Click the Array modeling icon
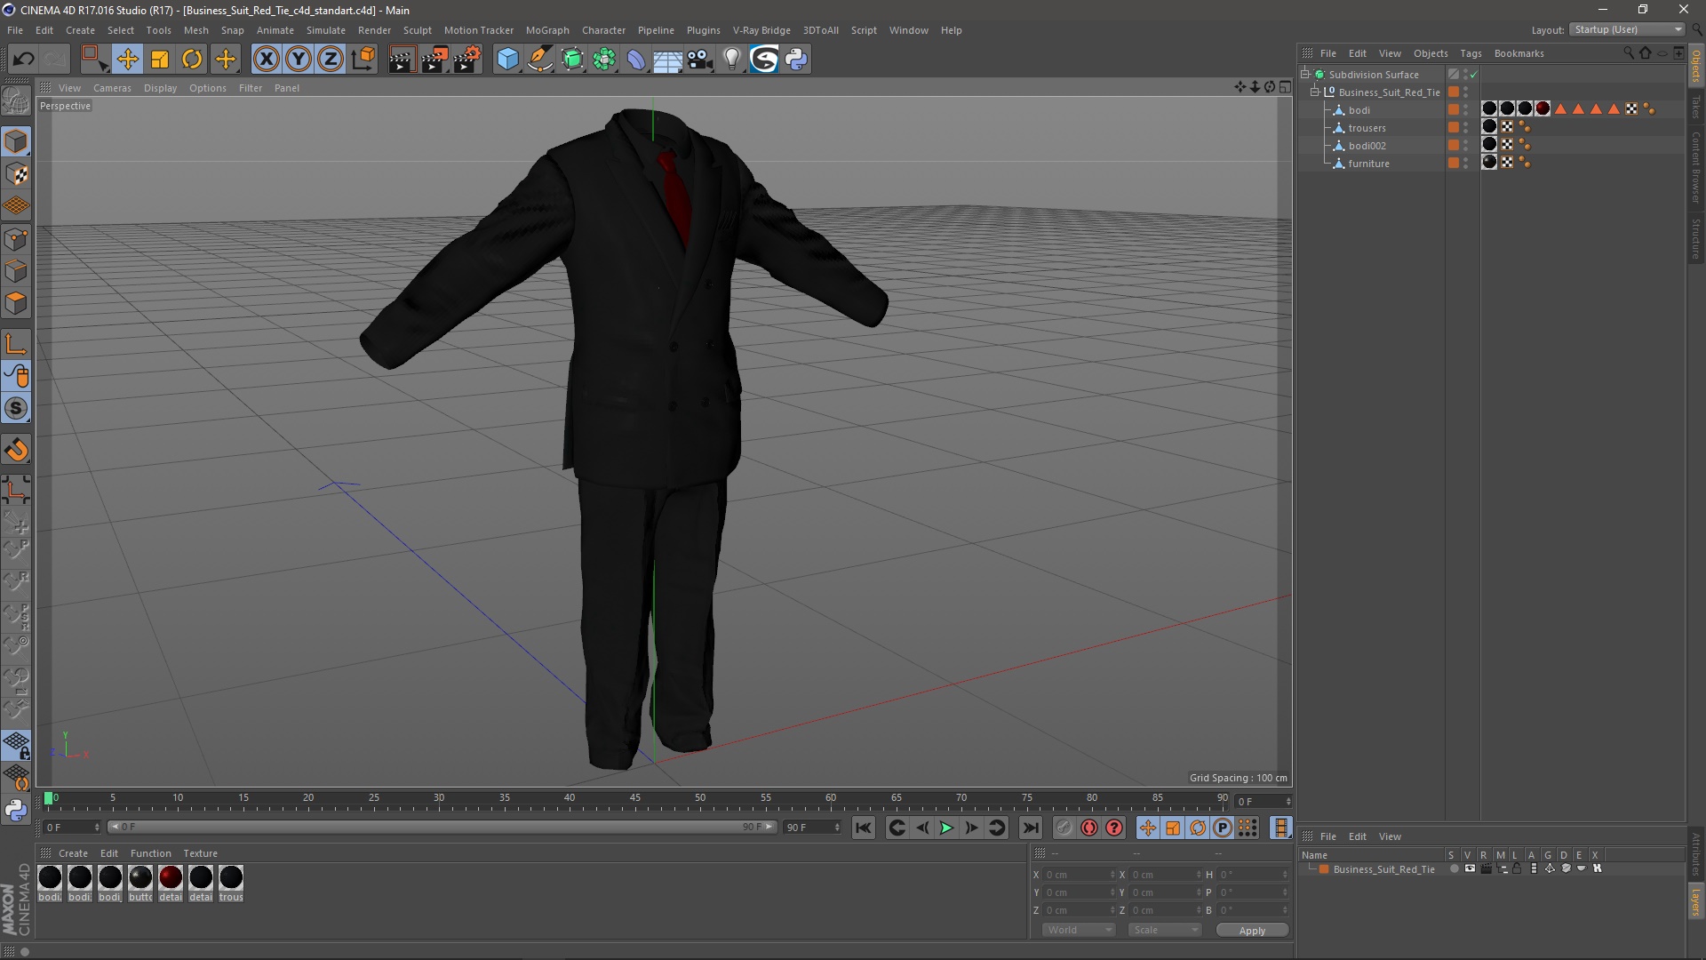This screenshot has width=1706, height=960. pyautogui.click(x=605, y=60)
